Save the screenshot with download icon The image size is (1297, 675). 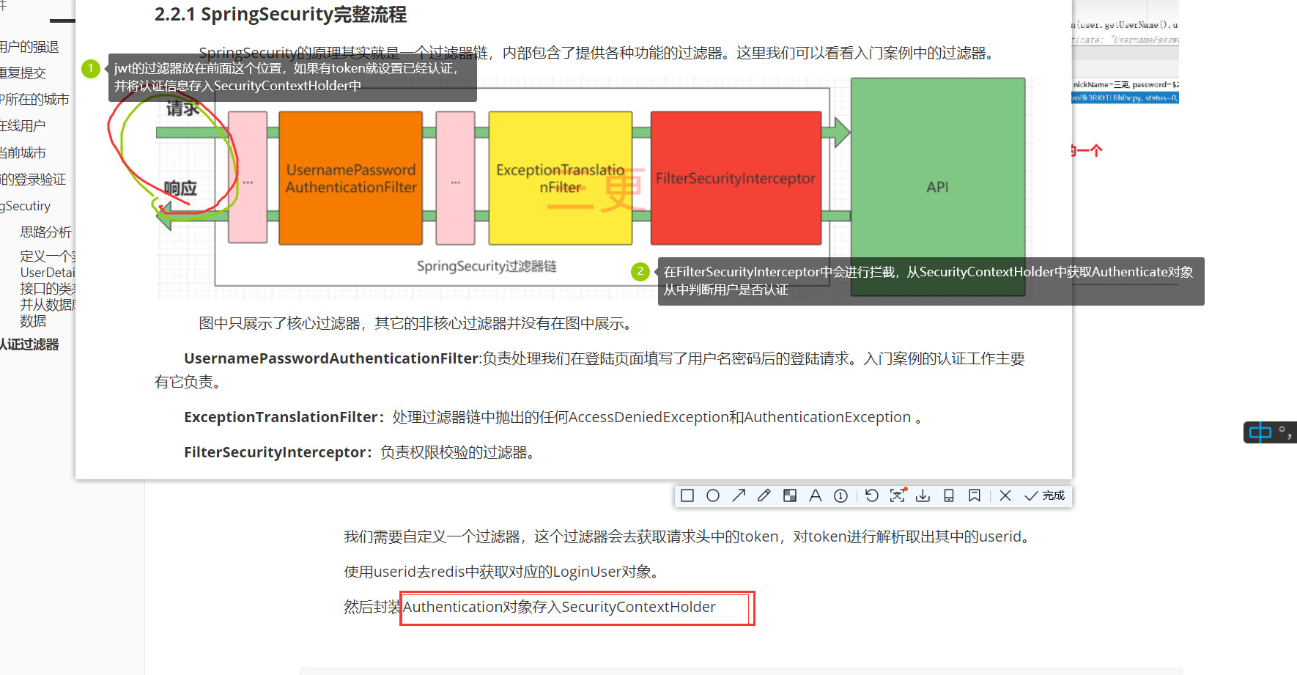[923, 496]
